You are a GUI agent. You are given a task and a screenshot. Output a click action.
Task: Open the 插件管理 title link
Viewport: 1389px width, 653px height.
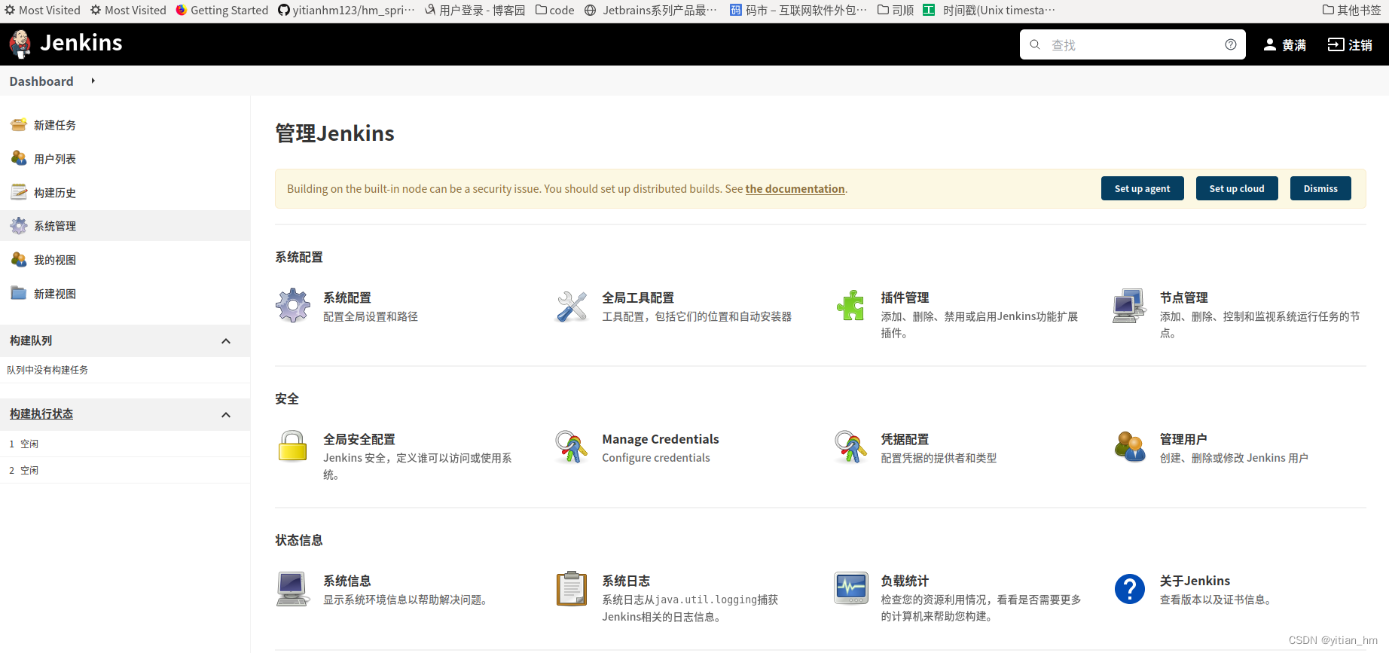coord(905,298)
